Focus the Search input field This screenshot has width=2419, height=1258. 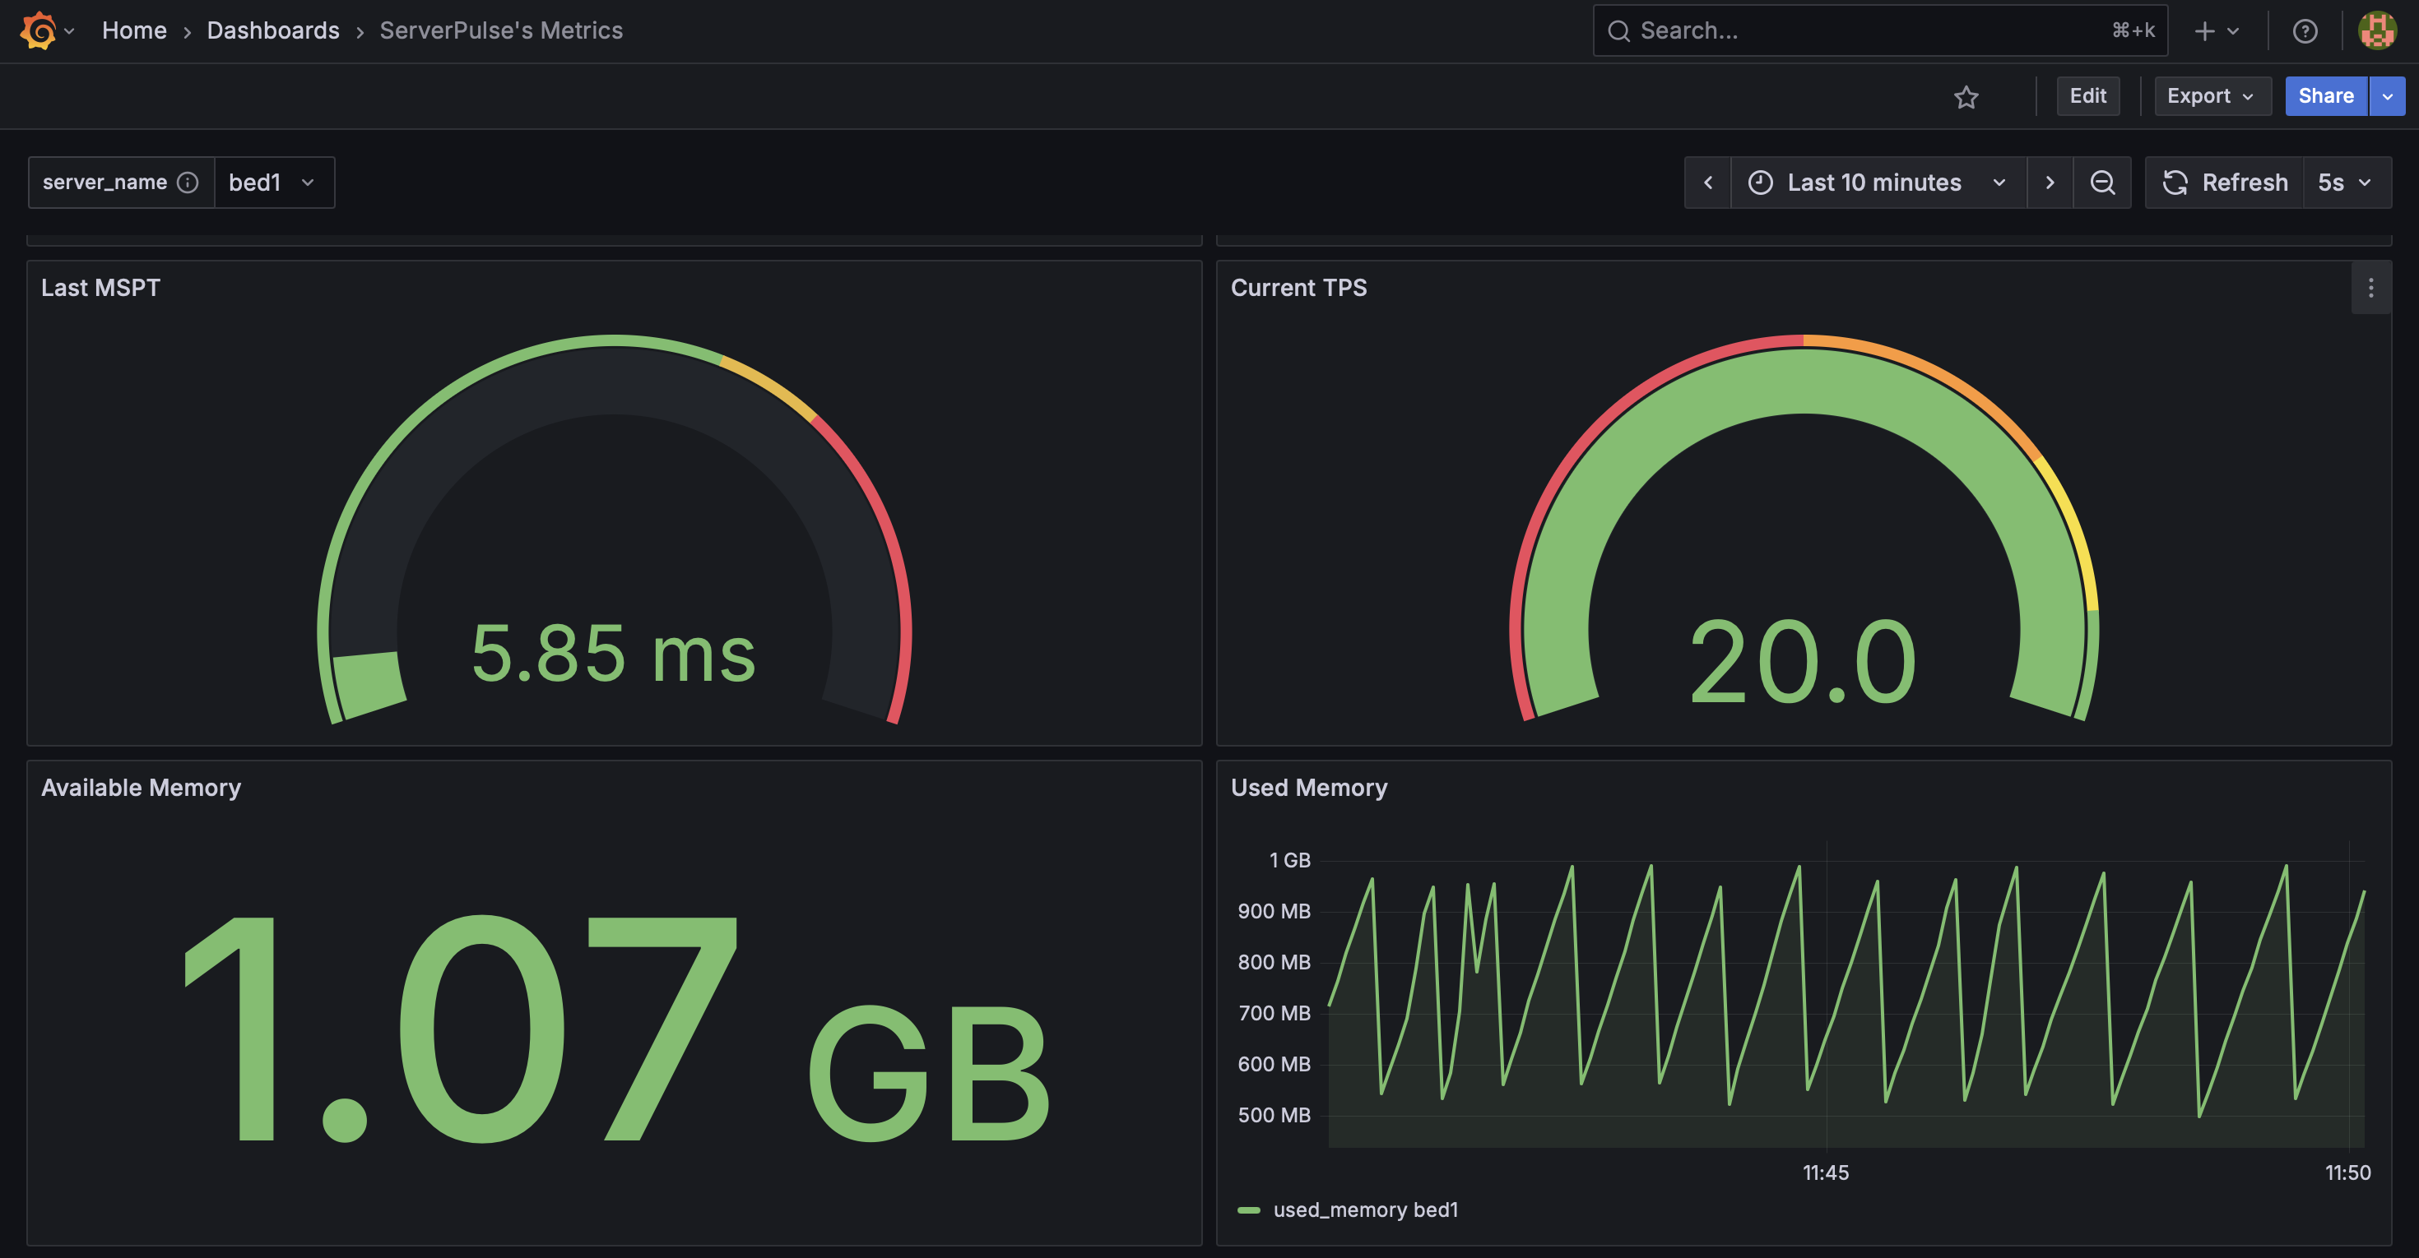[1869, 31]
